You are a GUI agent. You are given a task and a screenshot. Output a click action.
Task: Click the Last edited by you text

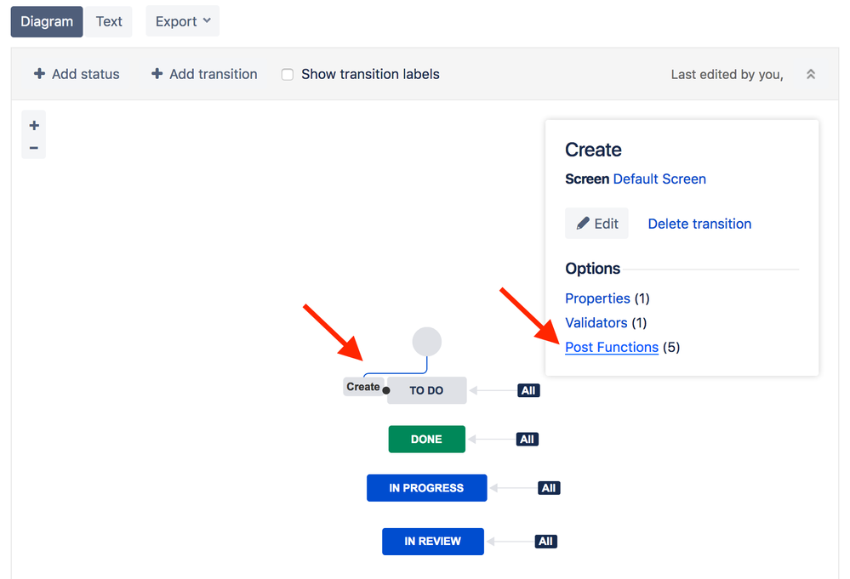point(727,74)
